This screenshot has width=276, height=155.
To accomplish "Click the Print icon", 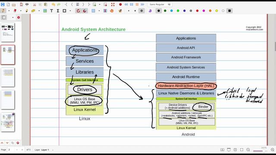I will click(27, 4).
